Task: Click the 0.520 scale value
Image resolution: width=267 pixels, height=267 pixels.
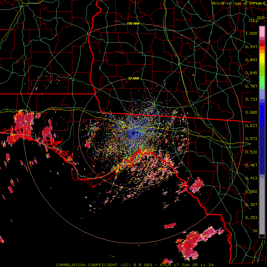Action: pos(251,152)
